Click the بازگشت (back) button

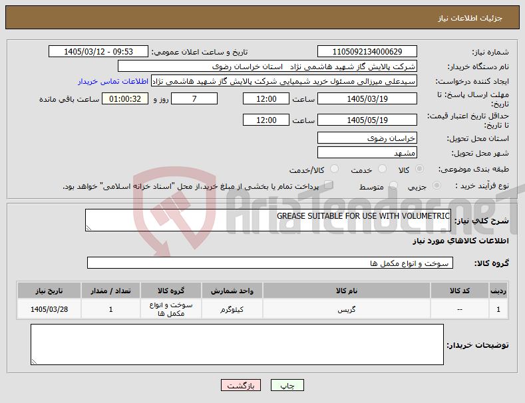241,385
